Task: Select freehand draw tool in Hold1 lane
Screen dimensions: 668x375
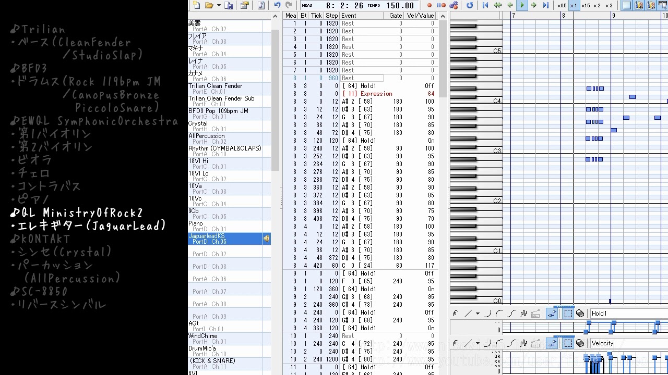Action: click(x=456, y=314)
